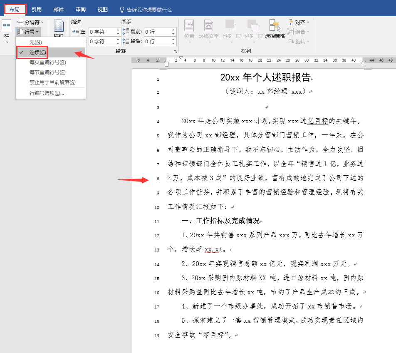
Task: Open the 选择窗格 selection pane
Action: (275, 29)
